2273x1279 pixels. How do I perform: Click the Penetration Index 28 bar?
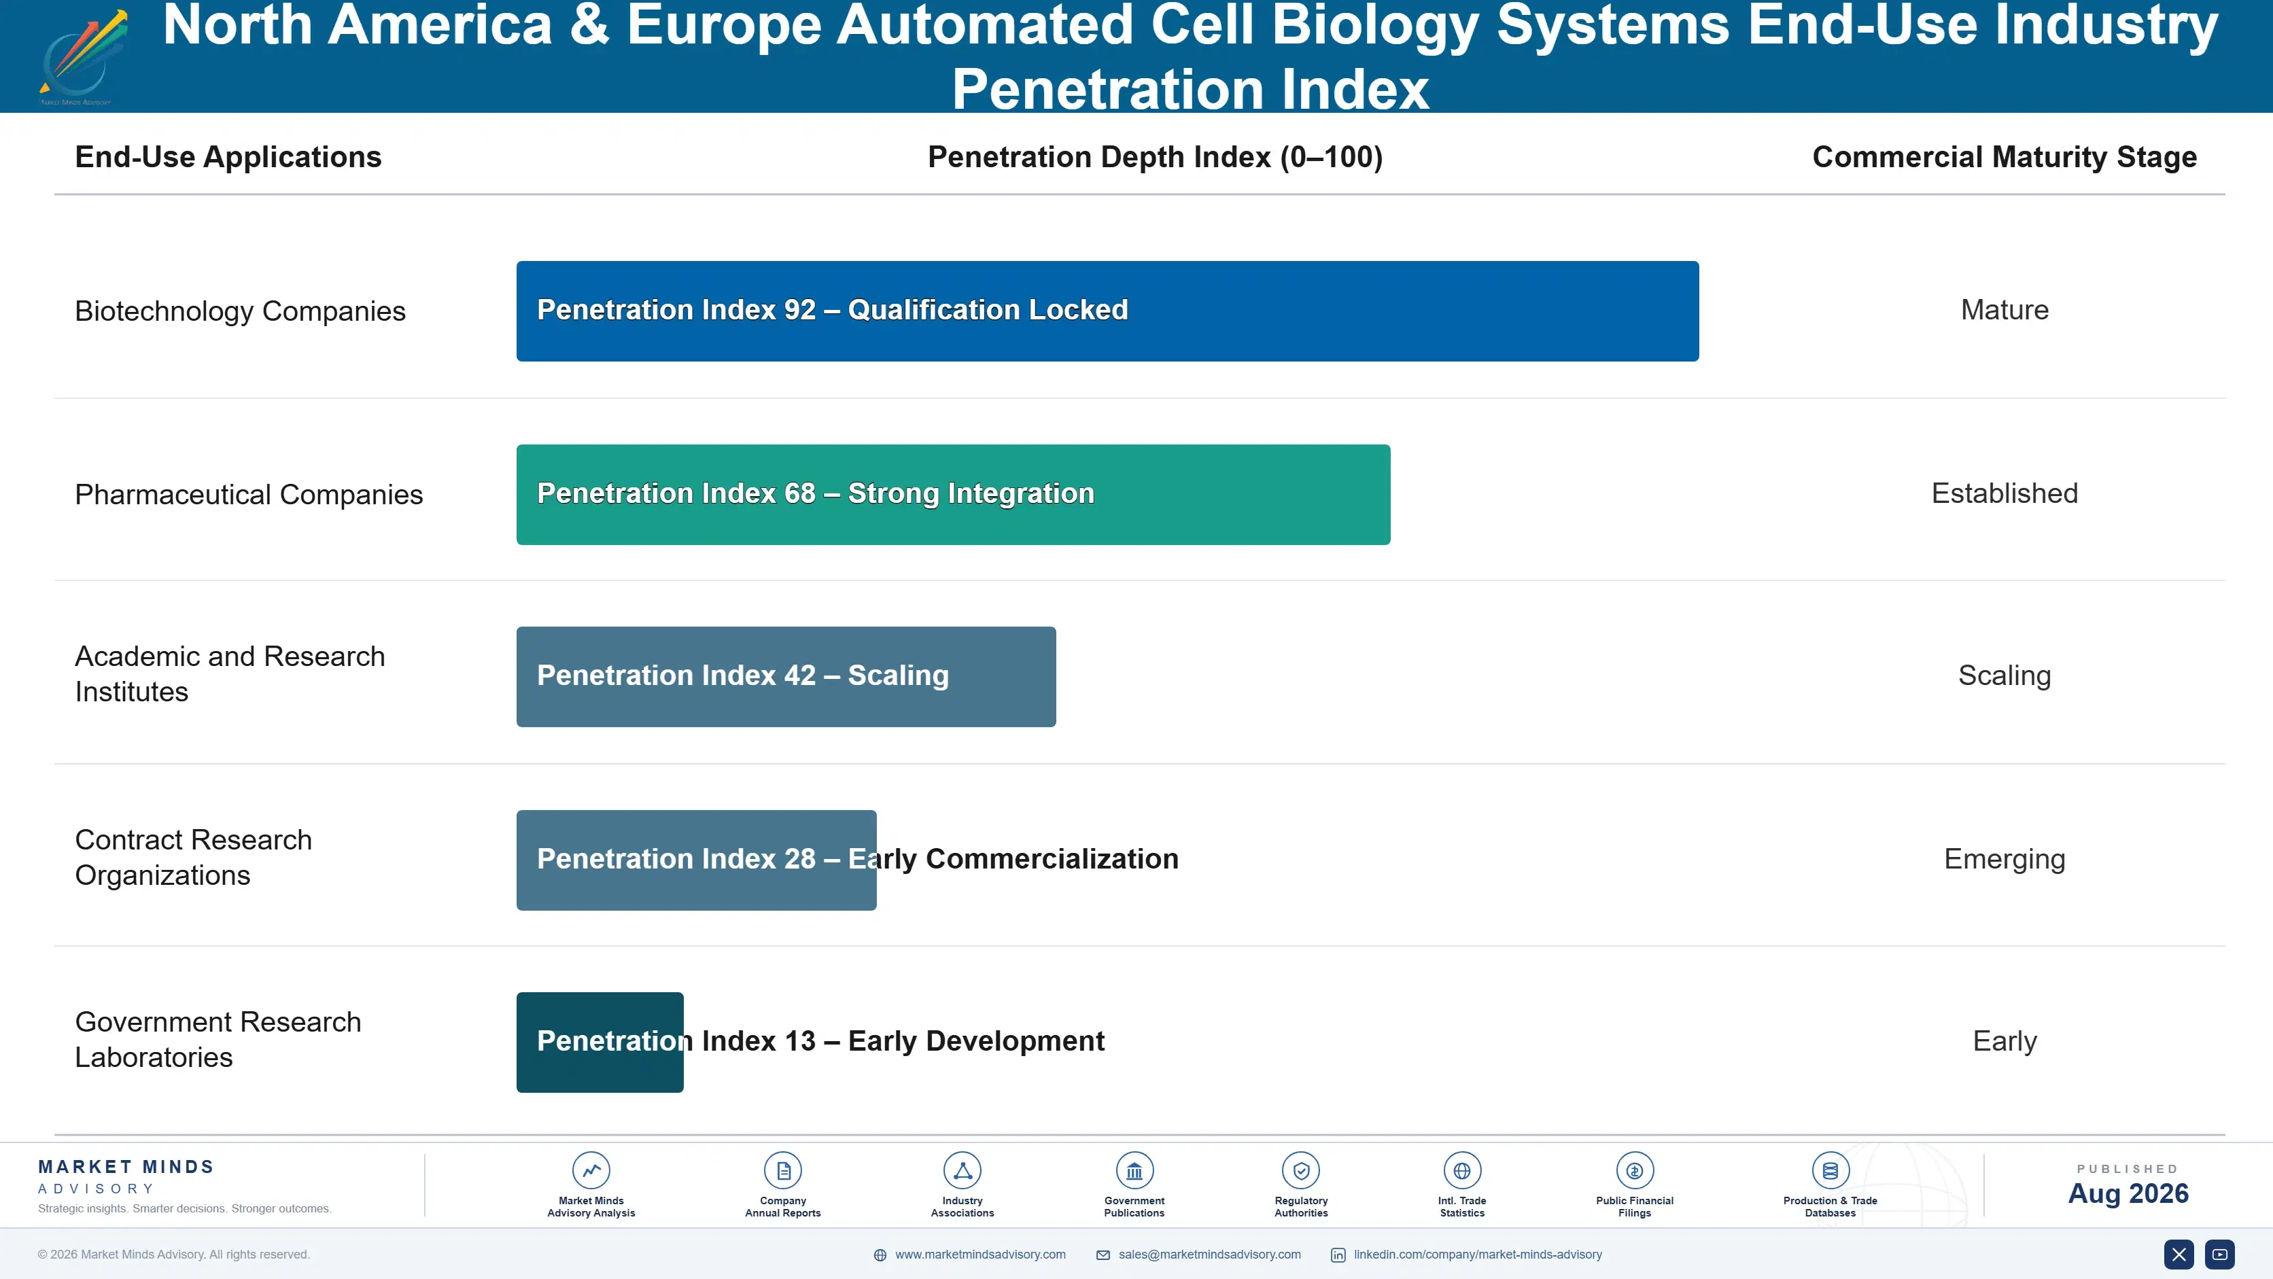(x=696, y=860)
